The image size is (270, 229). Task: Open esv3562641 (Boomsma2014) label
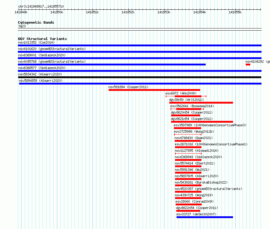[x=192, y=106]
